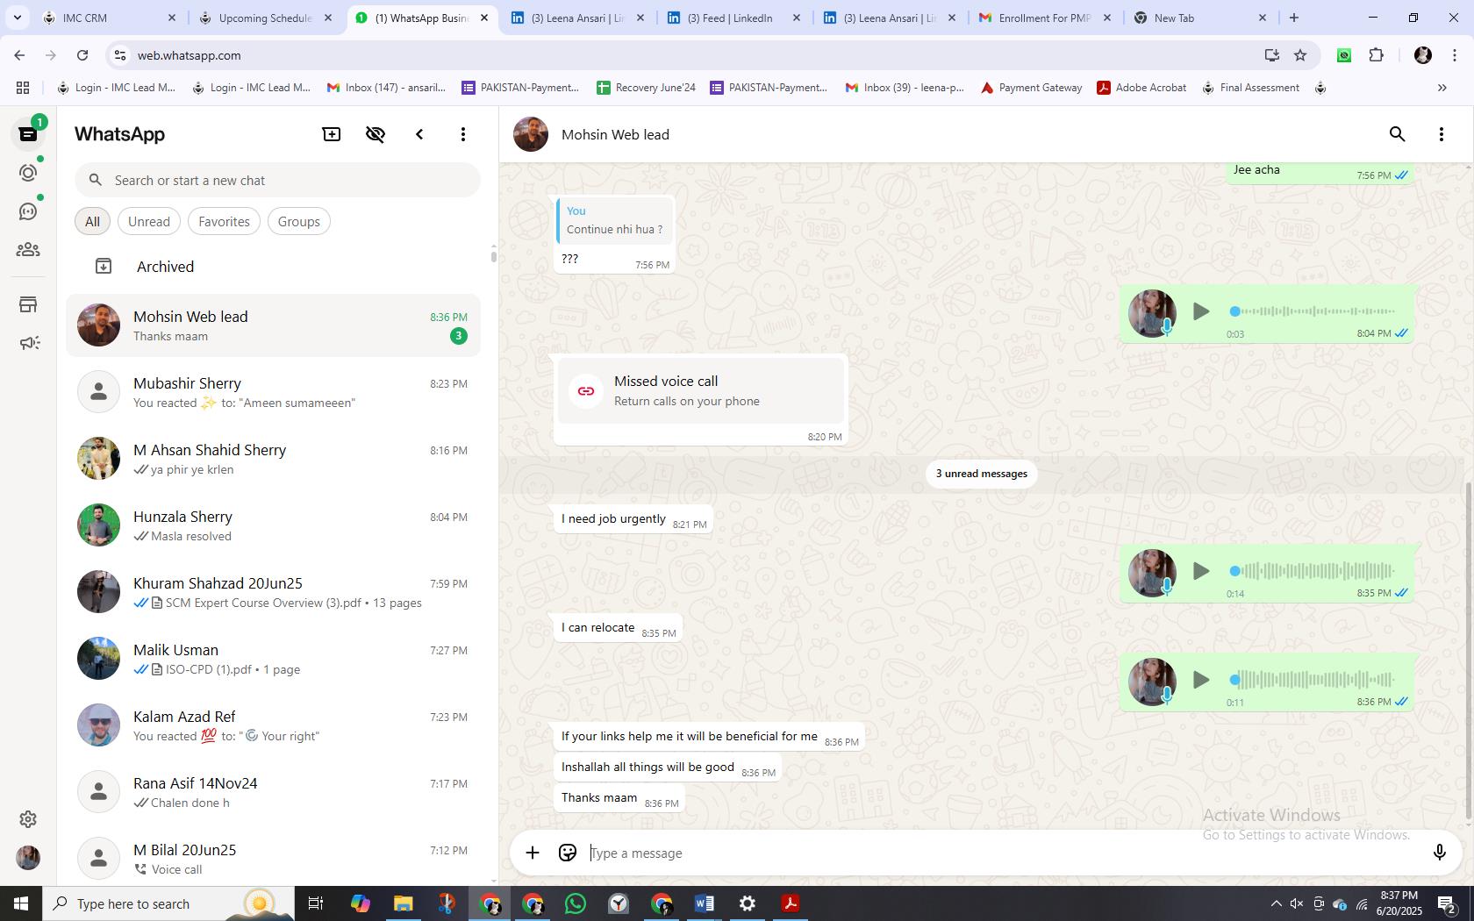Show more bookmarks with double chevron
The image size is (1474, 921).
[1442, 88]
